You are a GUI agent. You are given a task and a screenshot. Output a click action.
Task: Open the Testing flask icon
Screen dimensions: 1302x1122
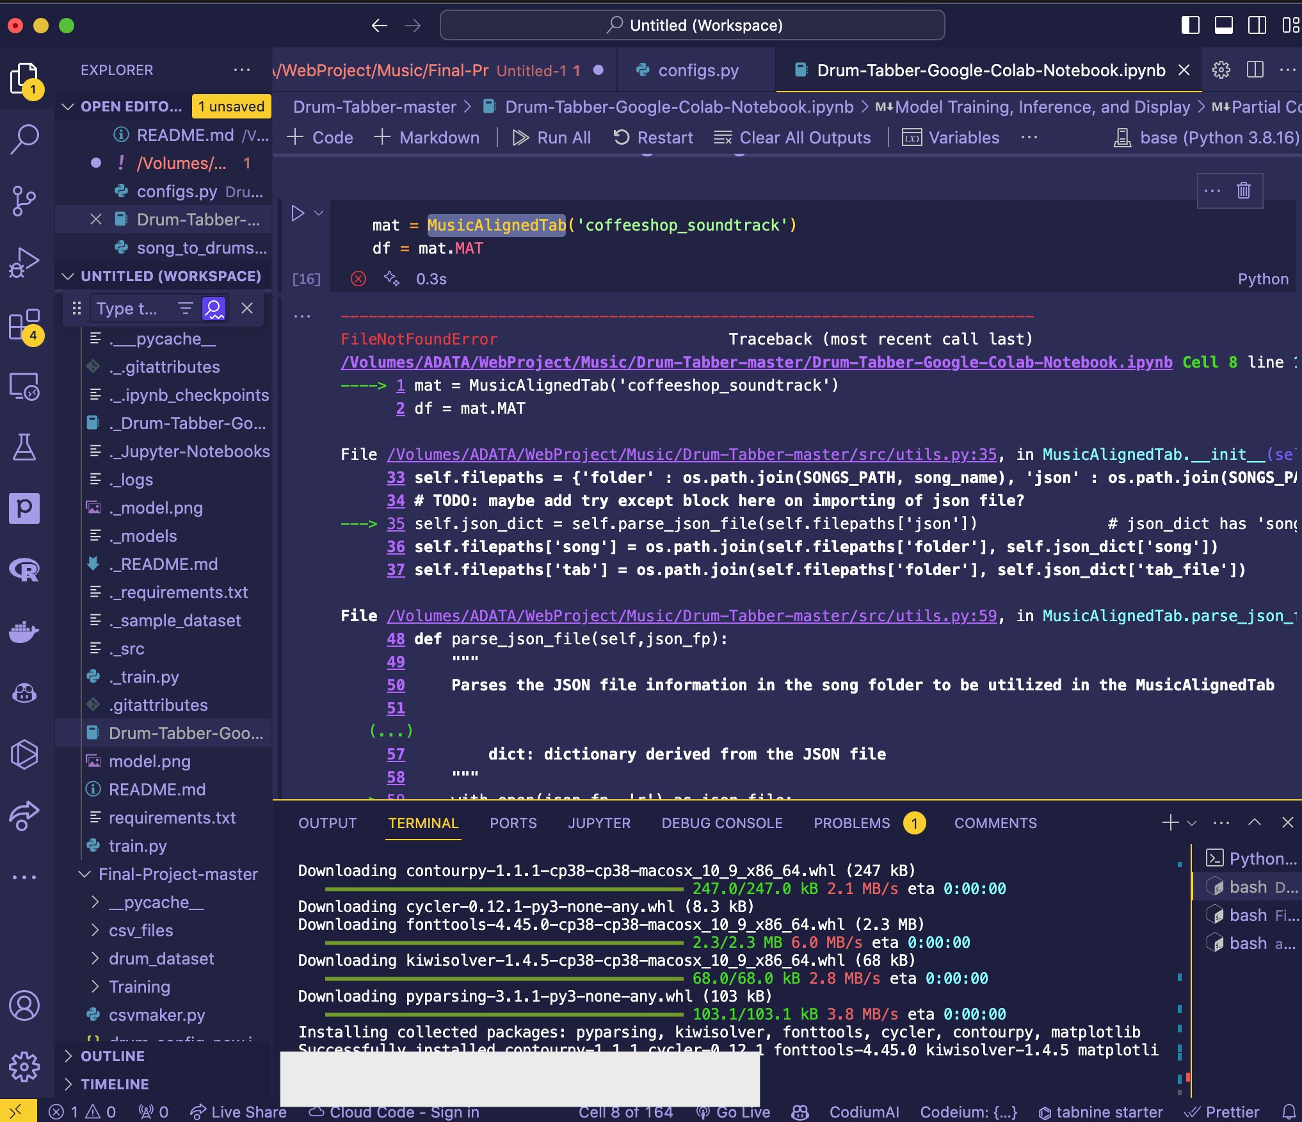(x=25, y=447)
